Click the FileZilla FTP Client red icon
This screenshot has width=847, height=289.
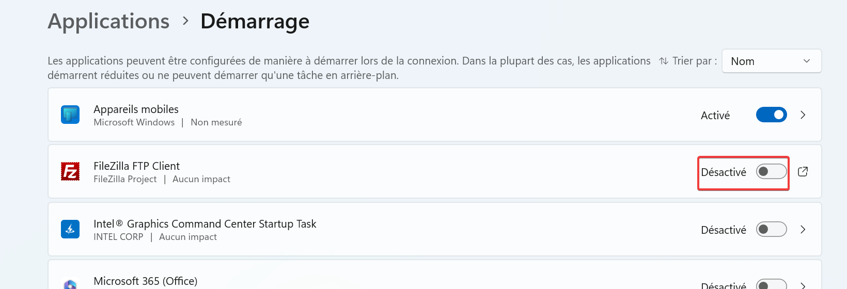(70, 171)
